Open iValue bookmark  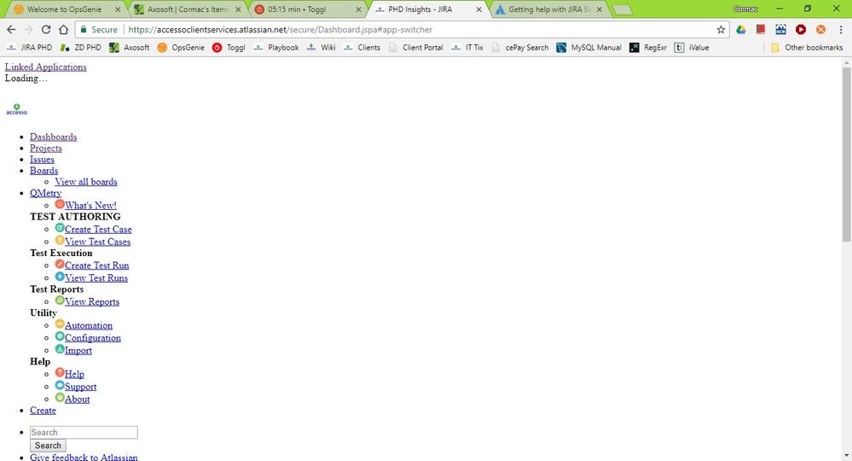point(692,47)
